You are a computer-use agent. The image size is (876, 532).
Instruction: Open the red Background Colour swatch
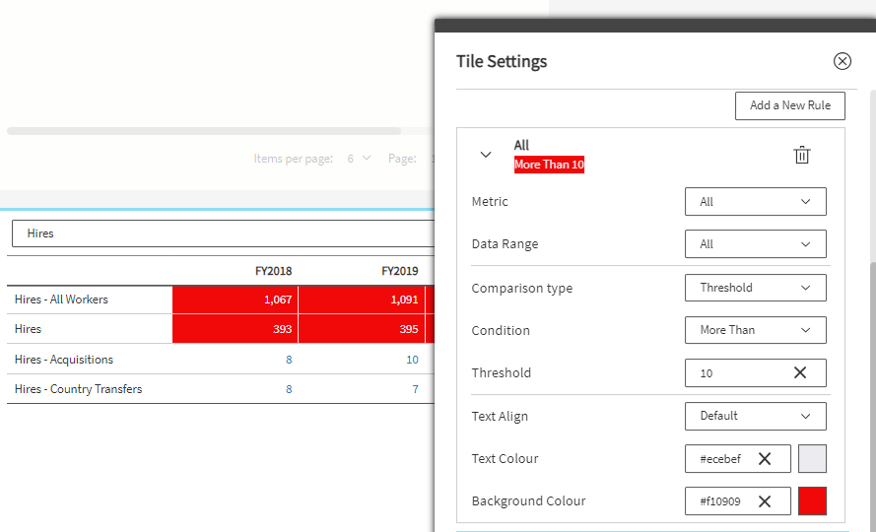coord(812,501)
